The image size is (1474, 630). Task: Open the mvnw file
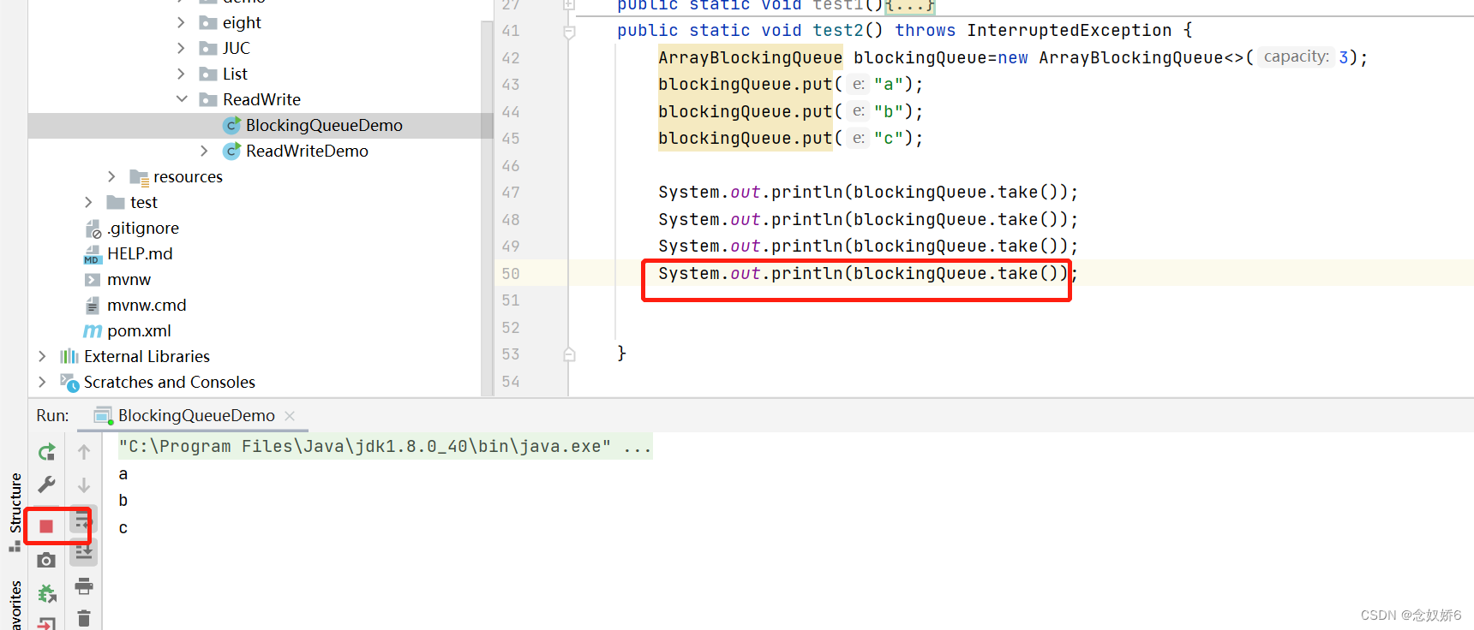(129, 279)
